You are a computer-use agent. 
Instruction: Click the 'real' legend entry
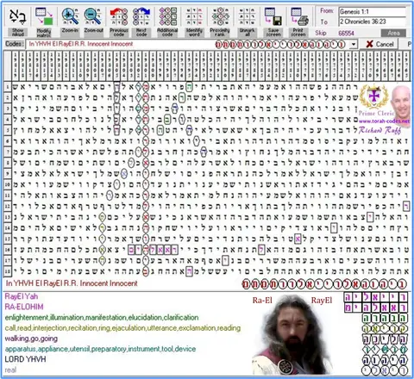pyautogui.click(x=10, y=370)
